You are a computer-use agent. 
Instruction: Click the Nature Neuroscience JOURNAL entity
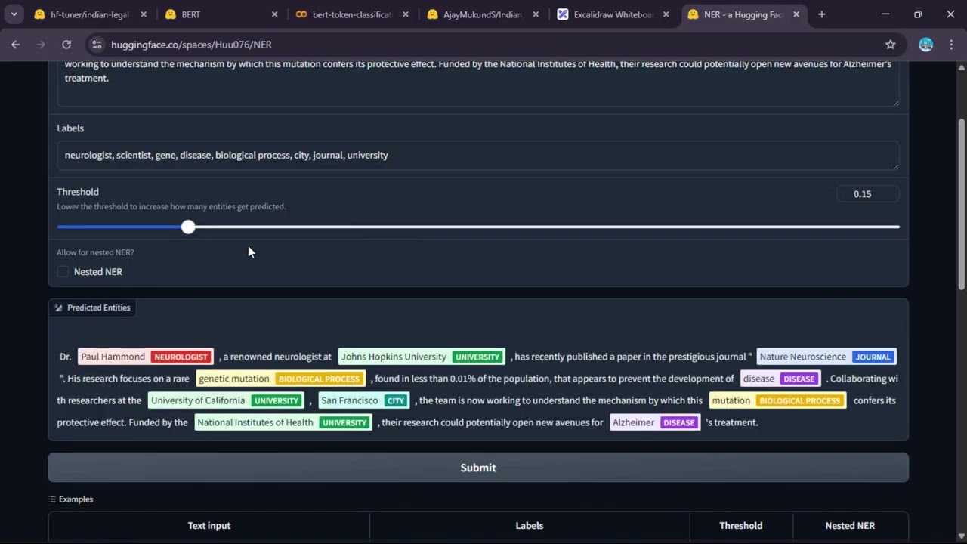click(x=826, y=357)
